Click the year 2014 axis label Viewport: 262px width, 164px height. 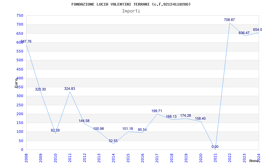pos(113,158)
